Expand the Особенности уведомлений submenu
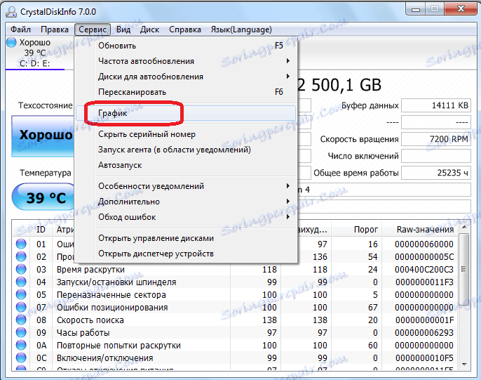481x380 pixels. [186, 186]
